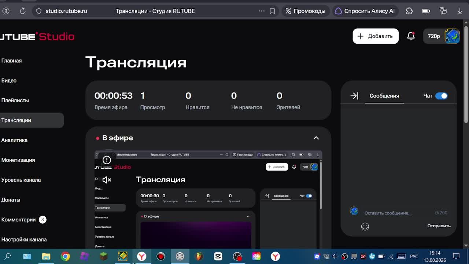469x264 pixels.
Task: Click the live stream preview video
Action: click(x=208, y=199)
